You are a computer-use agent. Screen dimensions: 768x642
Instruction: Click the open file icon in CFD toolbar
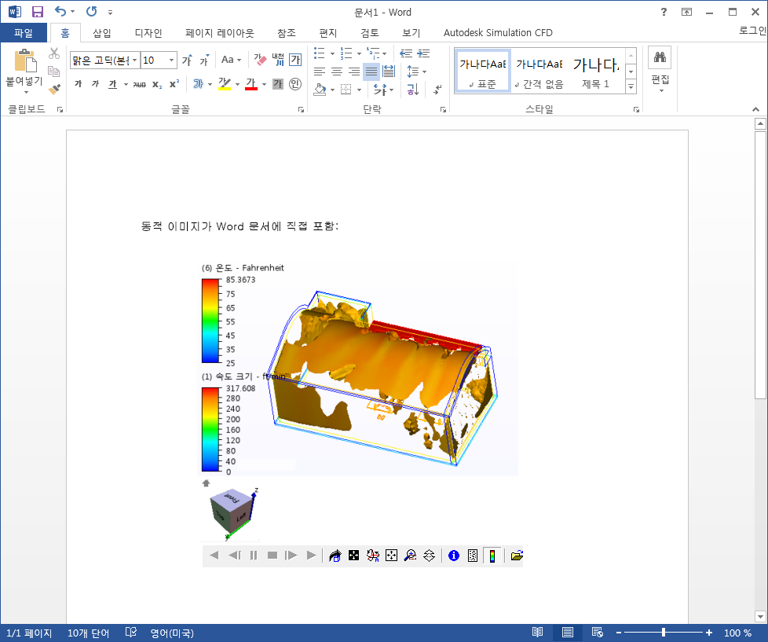(516, 556)
